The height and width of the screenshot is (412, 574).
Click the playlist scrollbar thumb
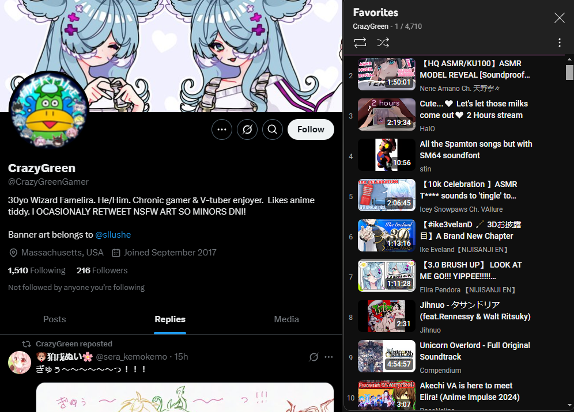pyautogui.click(x=569, y=73)
